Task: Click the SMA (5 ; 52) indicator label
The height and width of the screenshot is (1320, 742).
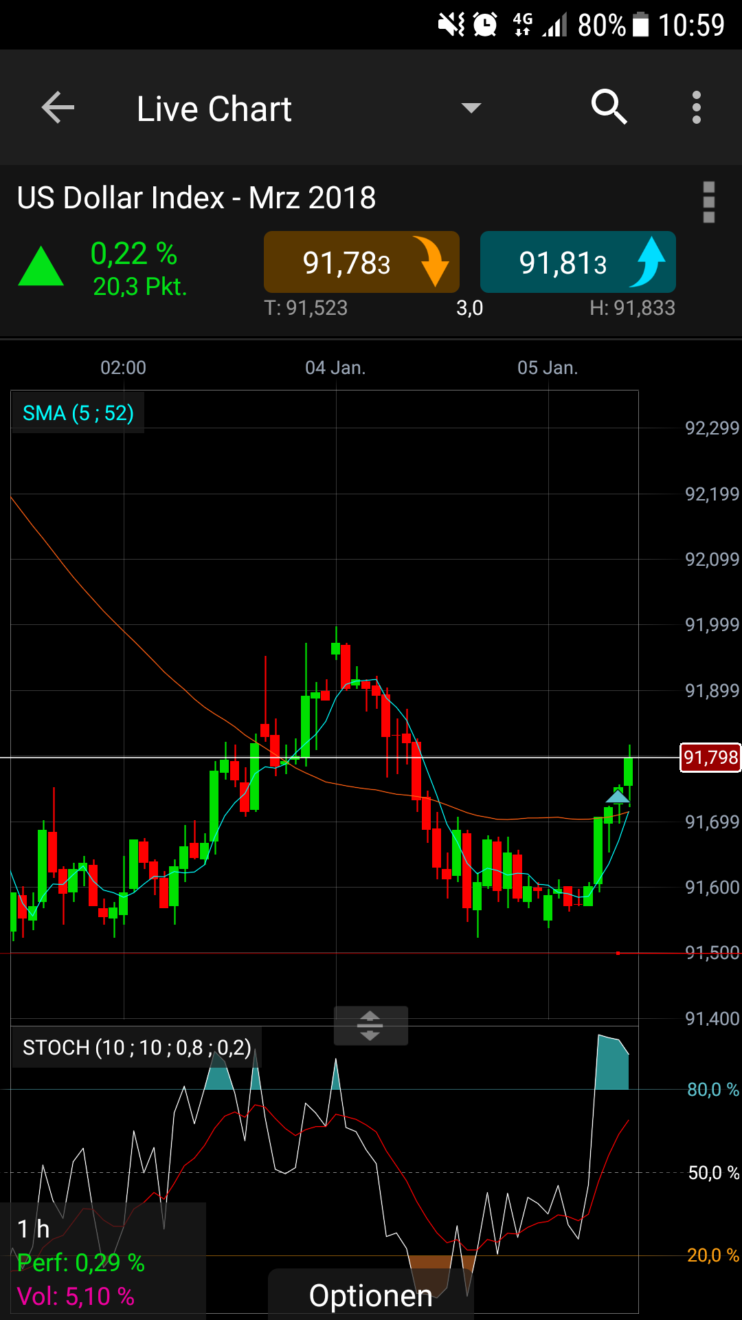Action: (78, 412)
